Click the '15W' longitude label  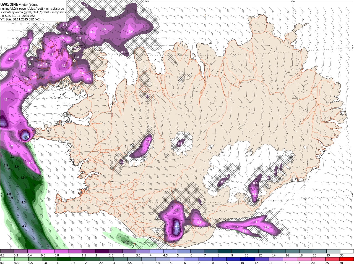(x=293, y=1)
